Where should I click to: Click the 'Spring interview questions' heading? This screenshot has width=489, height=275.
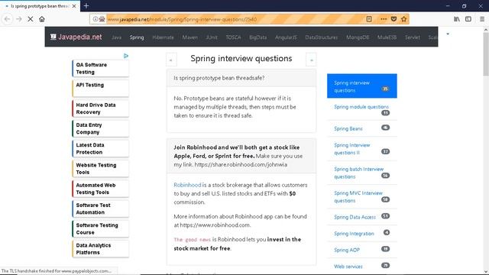241,58
